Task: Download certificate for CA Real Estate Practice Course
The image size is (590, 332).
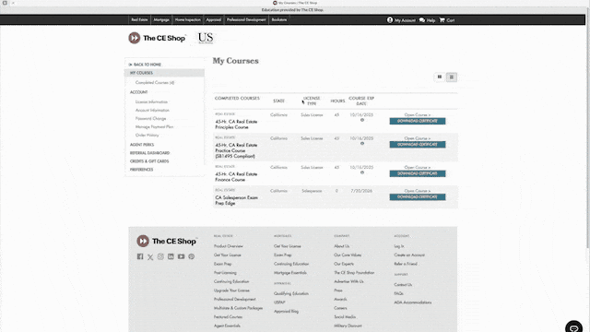Action: (x=418, y=145)
